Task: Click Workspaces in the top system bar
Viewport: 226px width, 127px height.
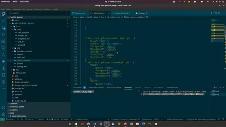Action: tap(6, 2)
